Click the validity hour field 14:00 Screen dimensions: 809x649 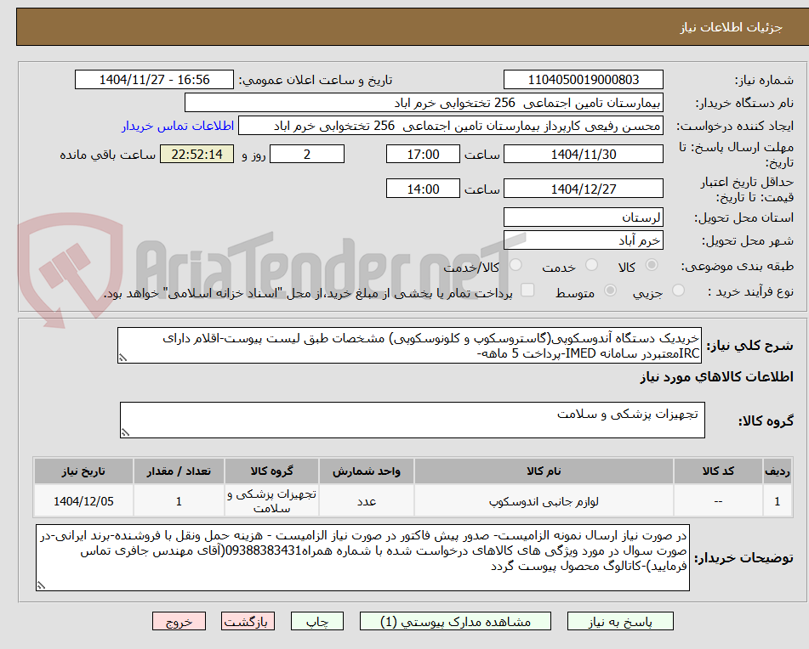tap(423, 189)
